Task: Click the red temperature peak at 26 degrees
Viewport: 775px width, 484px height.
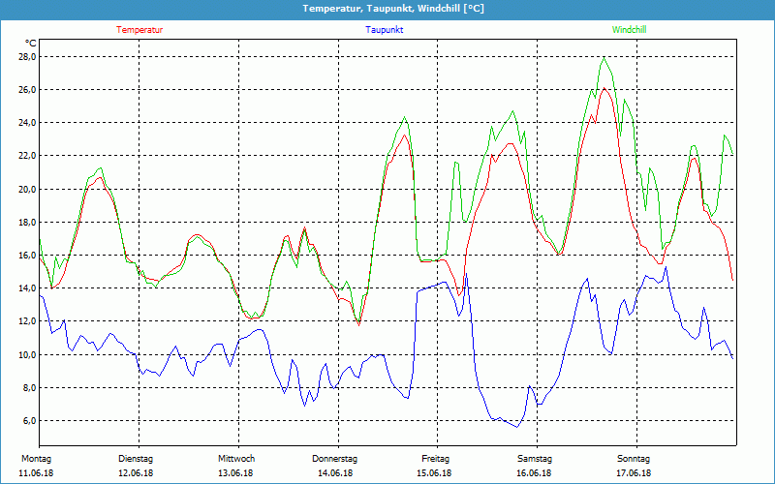Action: [604, 88]
